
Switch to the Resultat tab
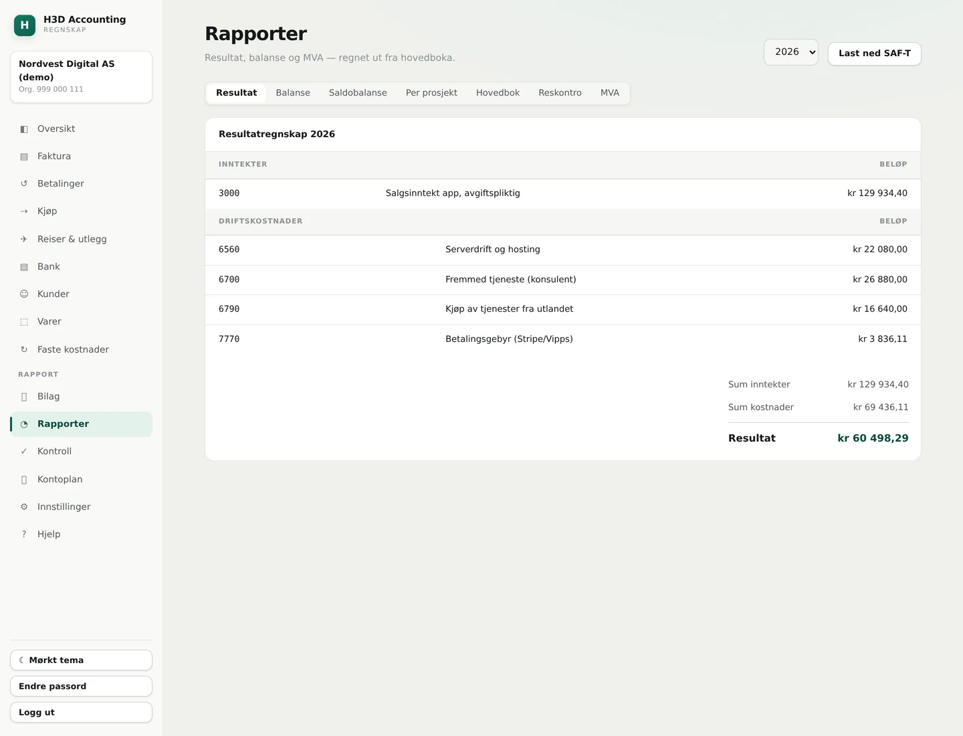pyautogui.click(x=236, y=93)
